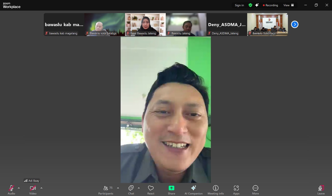Expand video options arrow beside Video

pyautogui.click(x=41, y=188)
